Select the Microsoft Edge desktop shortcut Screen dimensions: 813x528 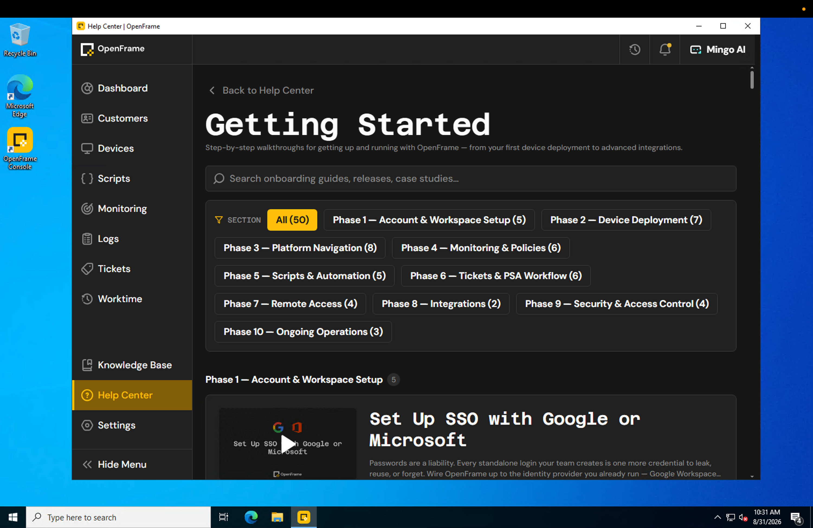(x=20, y=96)
